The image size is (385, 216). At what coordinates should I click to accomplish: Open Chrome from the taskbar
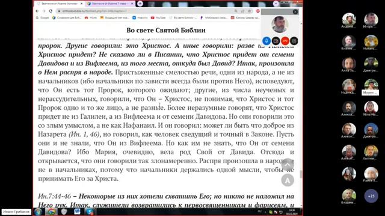click(51, 212)
